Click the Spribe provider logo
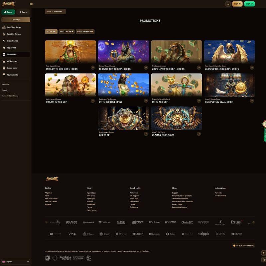This screenshot has width=266, height=266. (x=121, y=222)
